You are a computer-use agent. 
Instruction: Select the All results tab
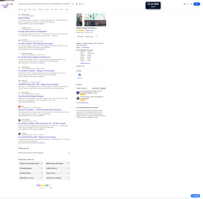pyautogui.click(x=25, y=9)
